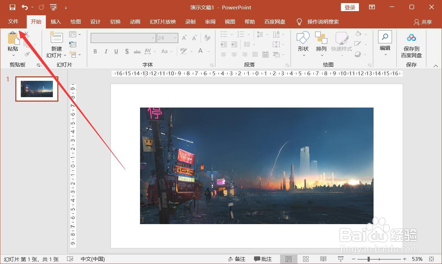Switch to Reading view

coord(323,259)
